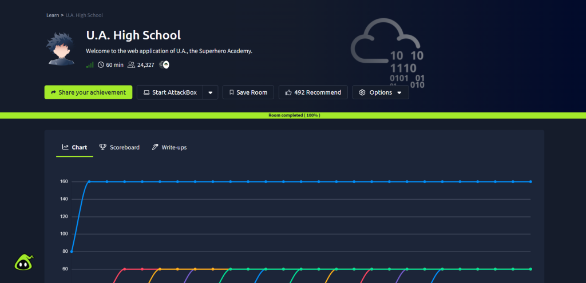Select the Chart tab
586x283 pixels.
pos(74,147)
